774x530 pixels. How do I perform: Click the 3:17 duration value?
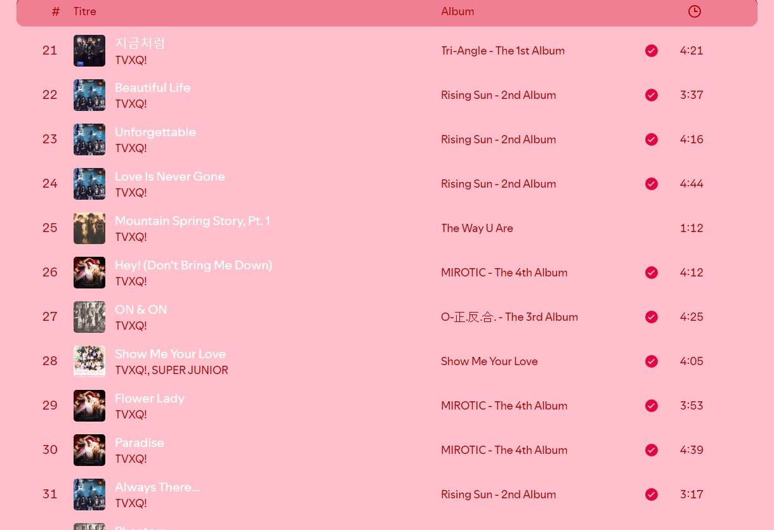click(692, 494)
